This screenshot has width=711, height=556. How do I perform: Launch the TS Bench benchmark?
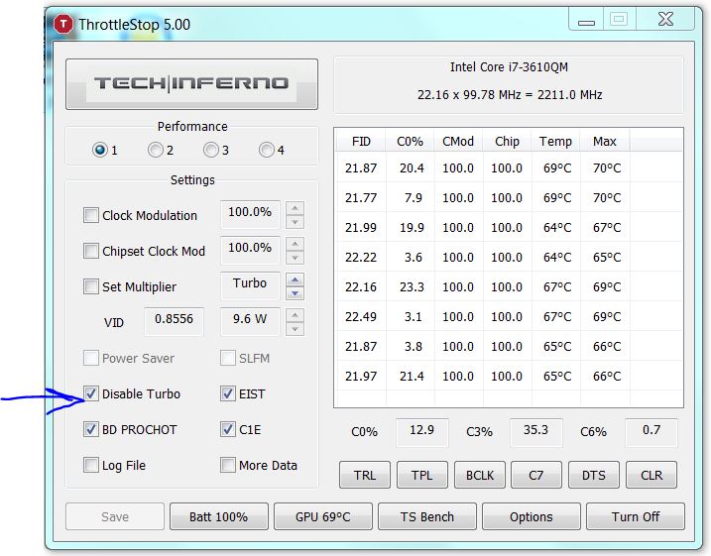(426, 516)
